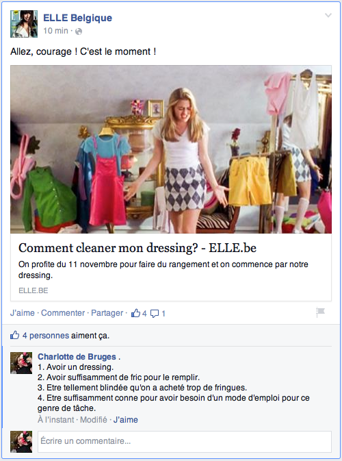Open the post options chevron menu
Image resolution: width=342 pixels, height=461 pixels.
coord(328,15)
